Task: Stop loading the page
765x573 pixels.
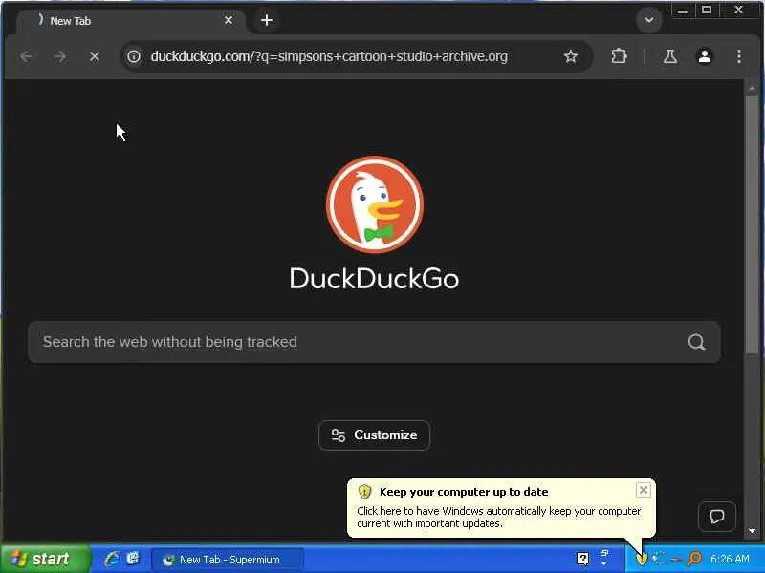Action: pos(94,56)
